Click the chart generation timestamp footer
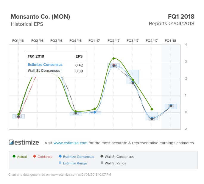The image size is (204, 184). tap(60, 175)
